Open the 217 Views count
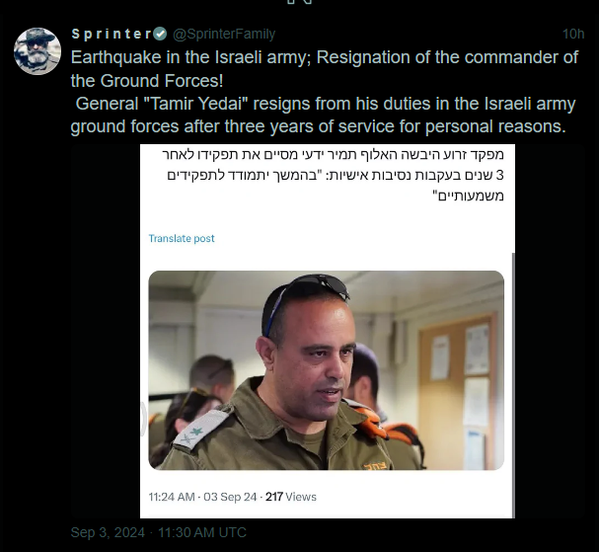This screenshot has height=552, width=599. (x=289, y=494)
